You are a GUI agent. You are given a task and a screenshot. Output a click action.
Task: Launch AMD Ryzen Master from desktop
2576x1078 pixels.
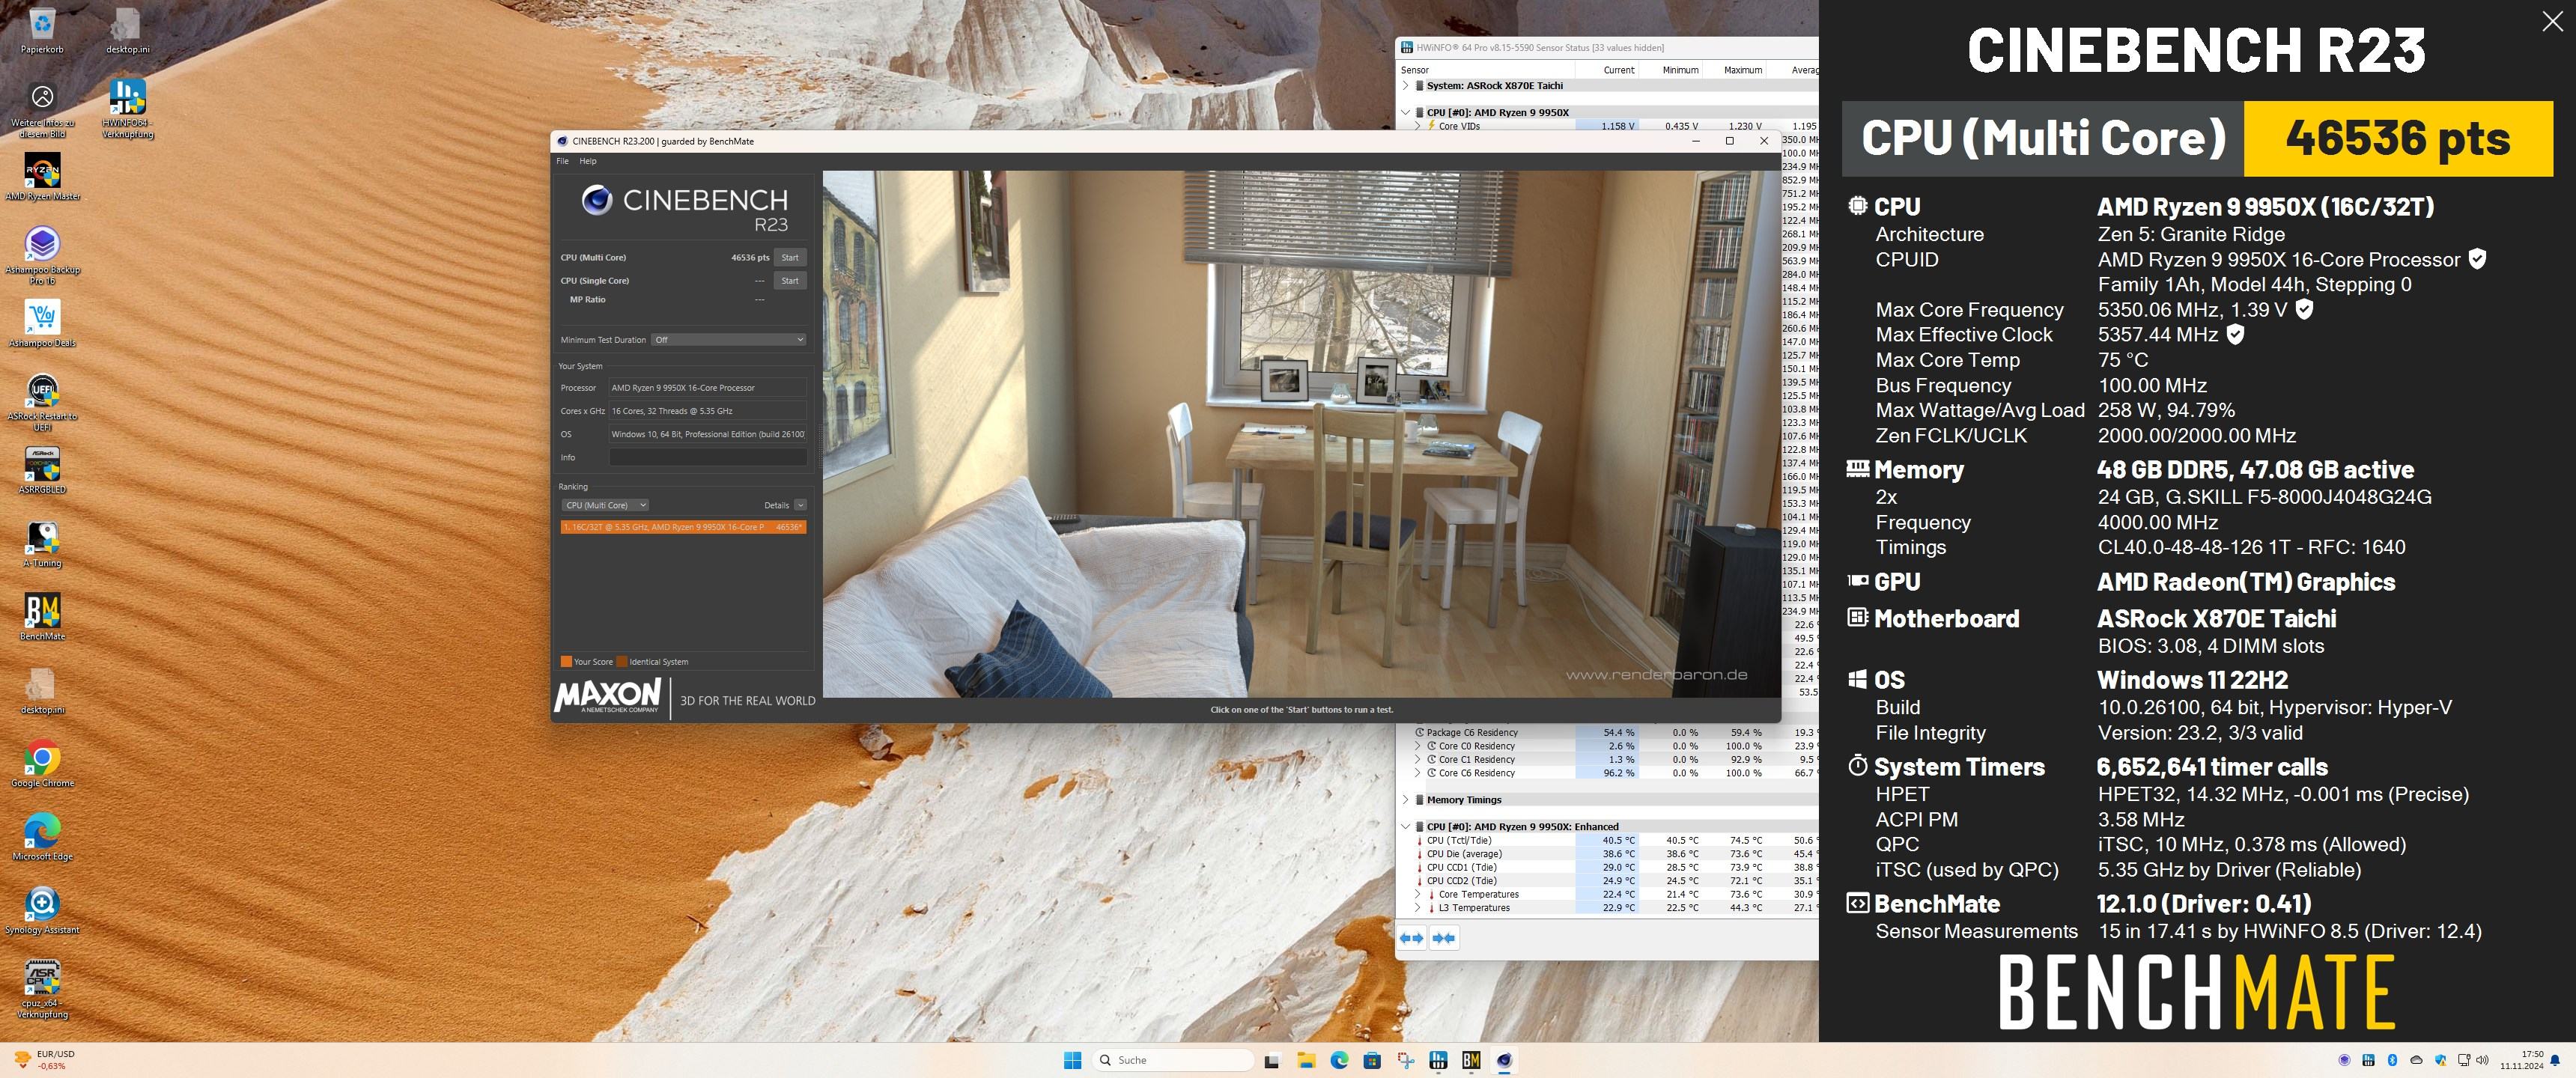coord(42,177)
